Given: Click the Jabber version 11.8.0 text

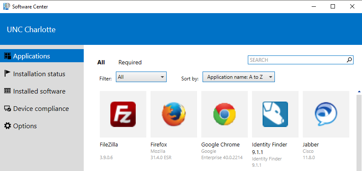Looking at the screenshot, I should tap(309, 158).
